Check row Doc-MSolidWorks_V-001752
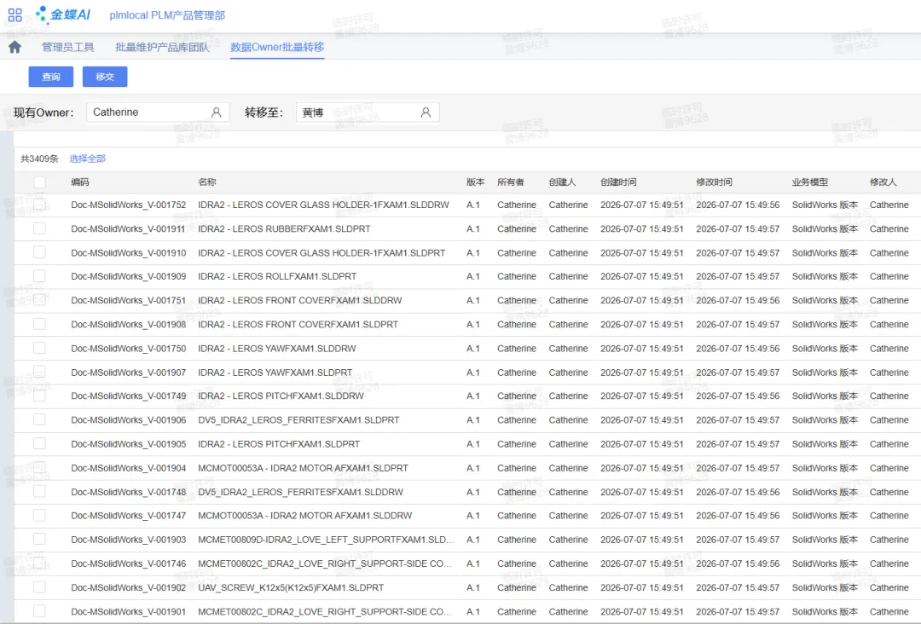 [39, 205]
